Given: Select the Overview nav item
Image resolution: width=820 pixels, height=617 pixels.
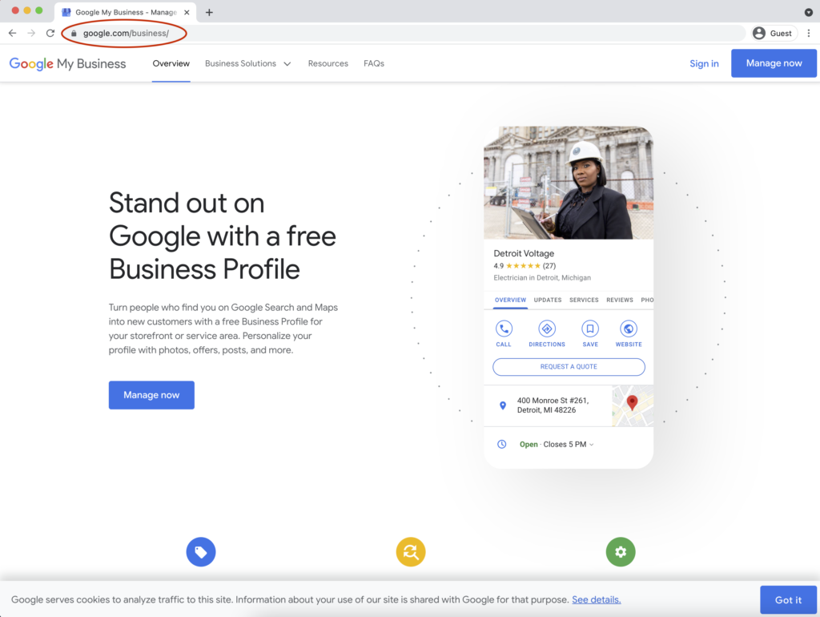Looking at the screenshot, I should (171, 63).
